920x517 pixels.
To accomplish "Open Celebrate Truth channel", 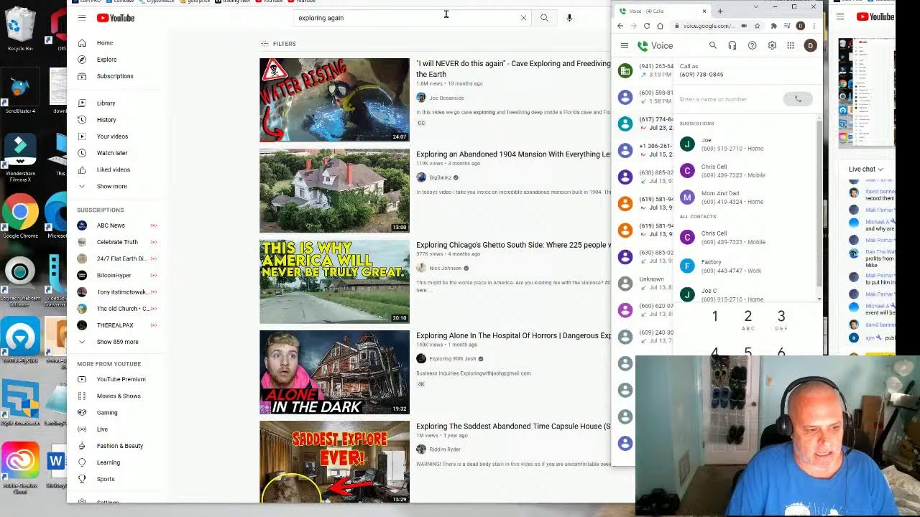I will [118, 242].
